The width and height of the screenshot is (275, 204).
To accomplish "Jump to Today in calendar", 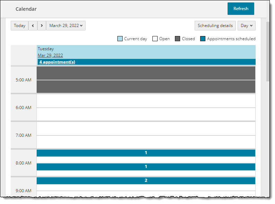I will (x=19, y=26).
